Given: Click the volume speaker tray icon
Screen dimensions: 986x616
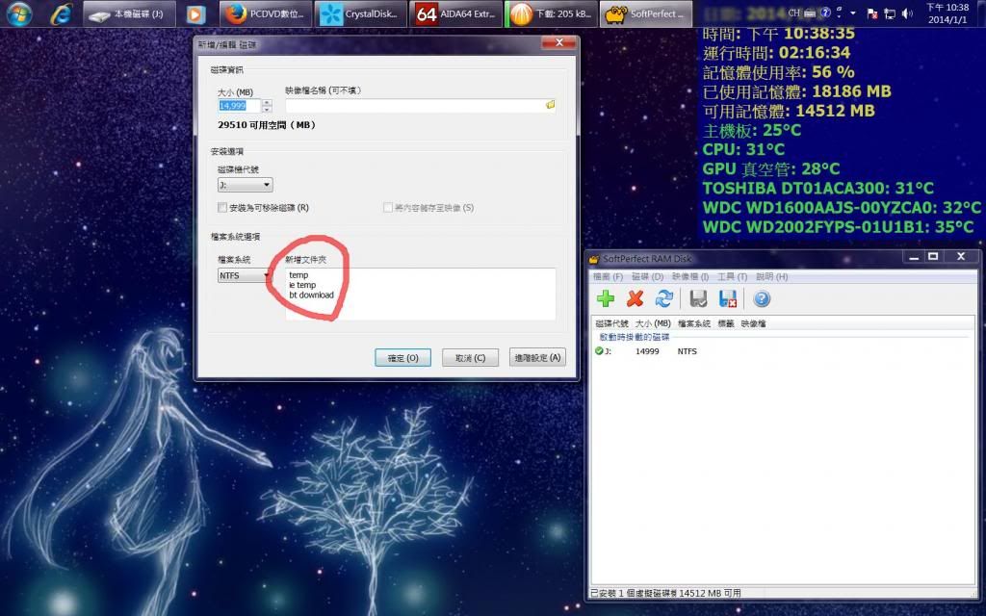Looking at the screenshot, I should coord(907,13).
